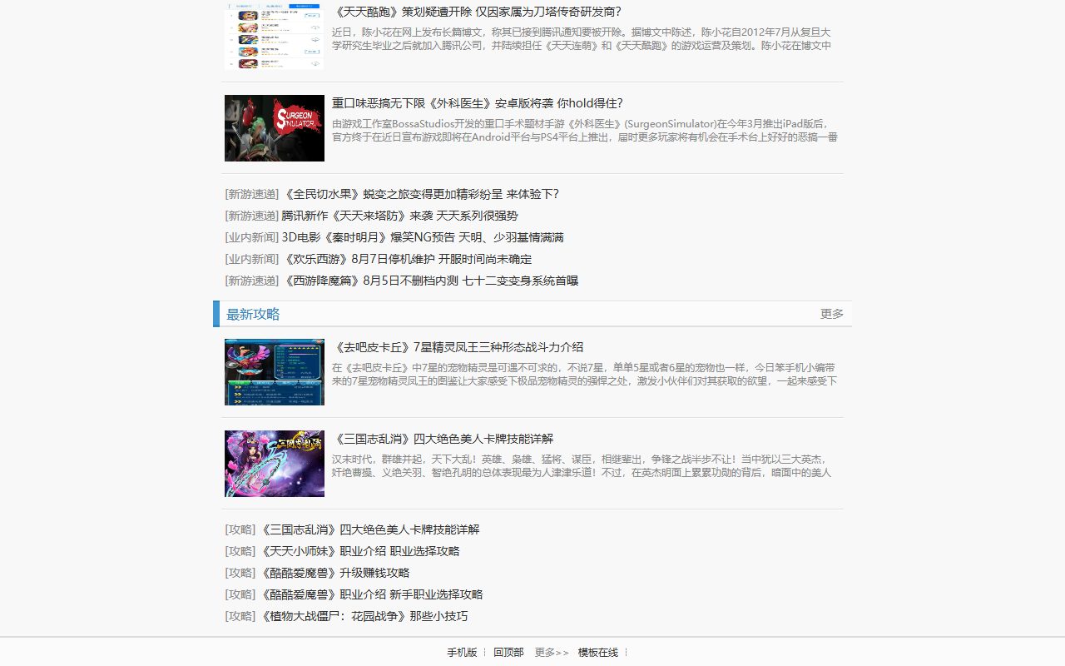Viewport: 1065px width, 666px height.
Task: Select [业内新闻] tag beside 秦时明月
Action: pos(251,237)
